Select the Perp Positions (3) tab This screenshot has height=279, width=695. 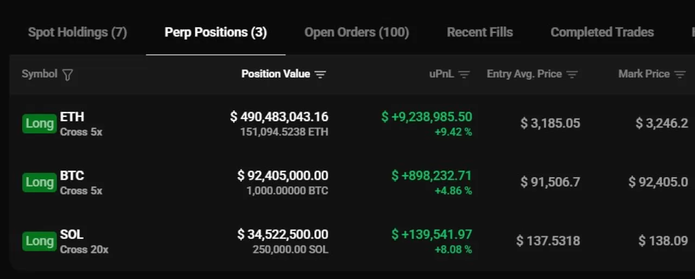(x=216, y=33)
